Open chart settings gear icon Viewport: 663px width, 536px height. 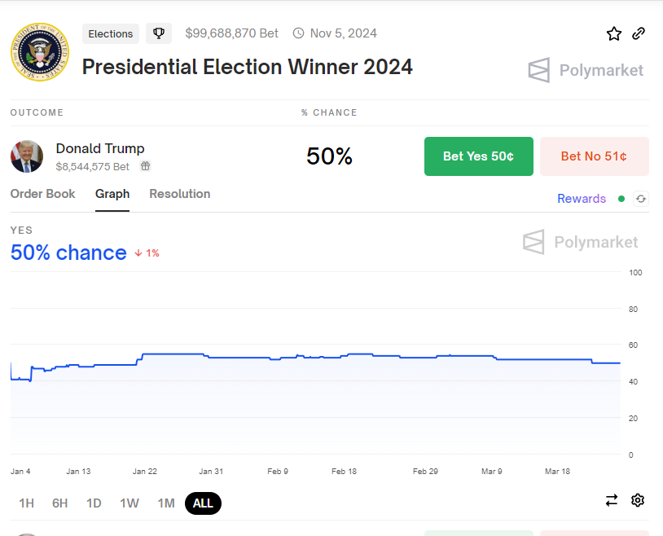point(638,500)
